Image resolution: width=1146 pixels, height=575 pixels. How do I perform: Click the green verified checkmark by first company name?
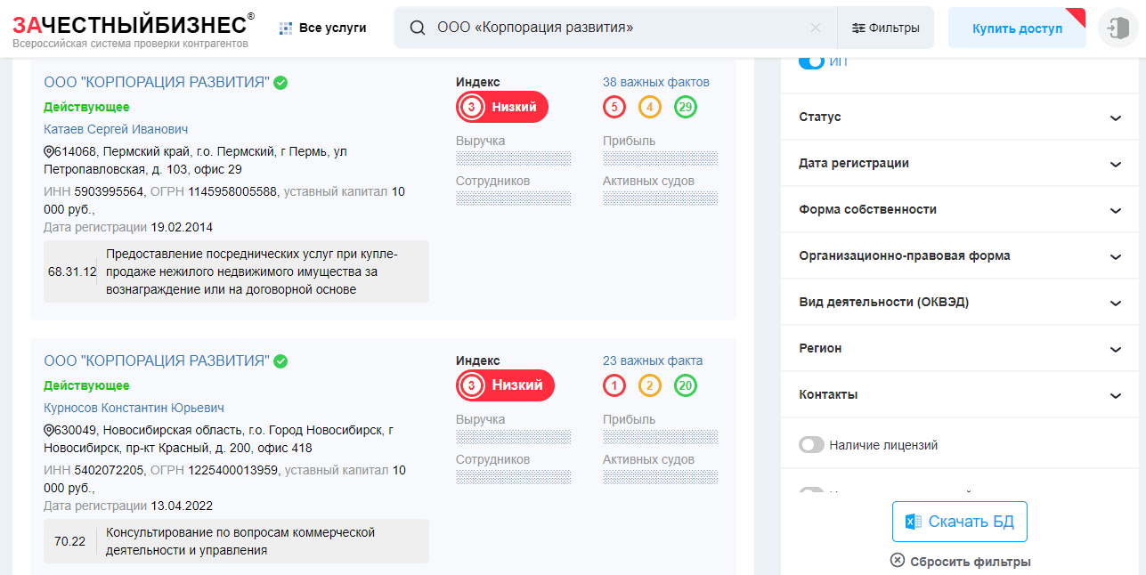[x=279, y=83]
